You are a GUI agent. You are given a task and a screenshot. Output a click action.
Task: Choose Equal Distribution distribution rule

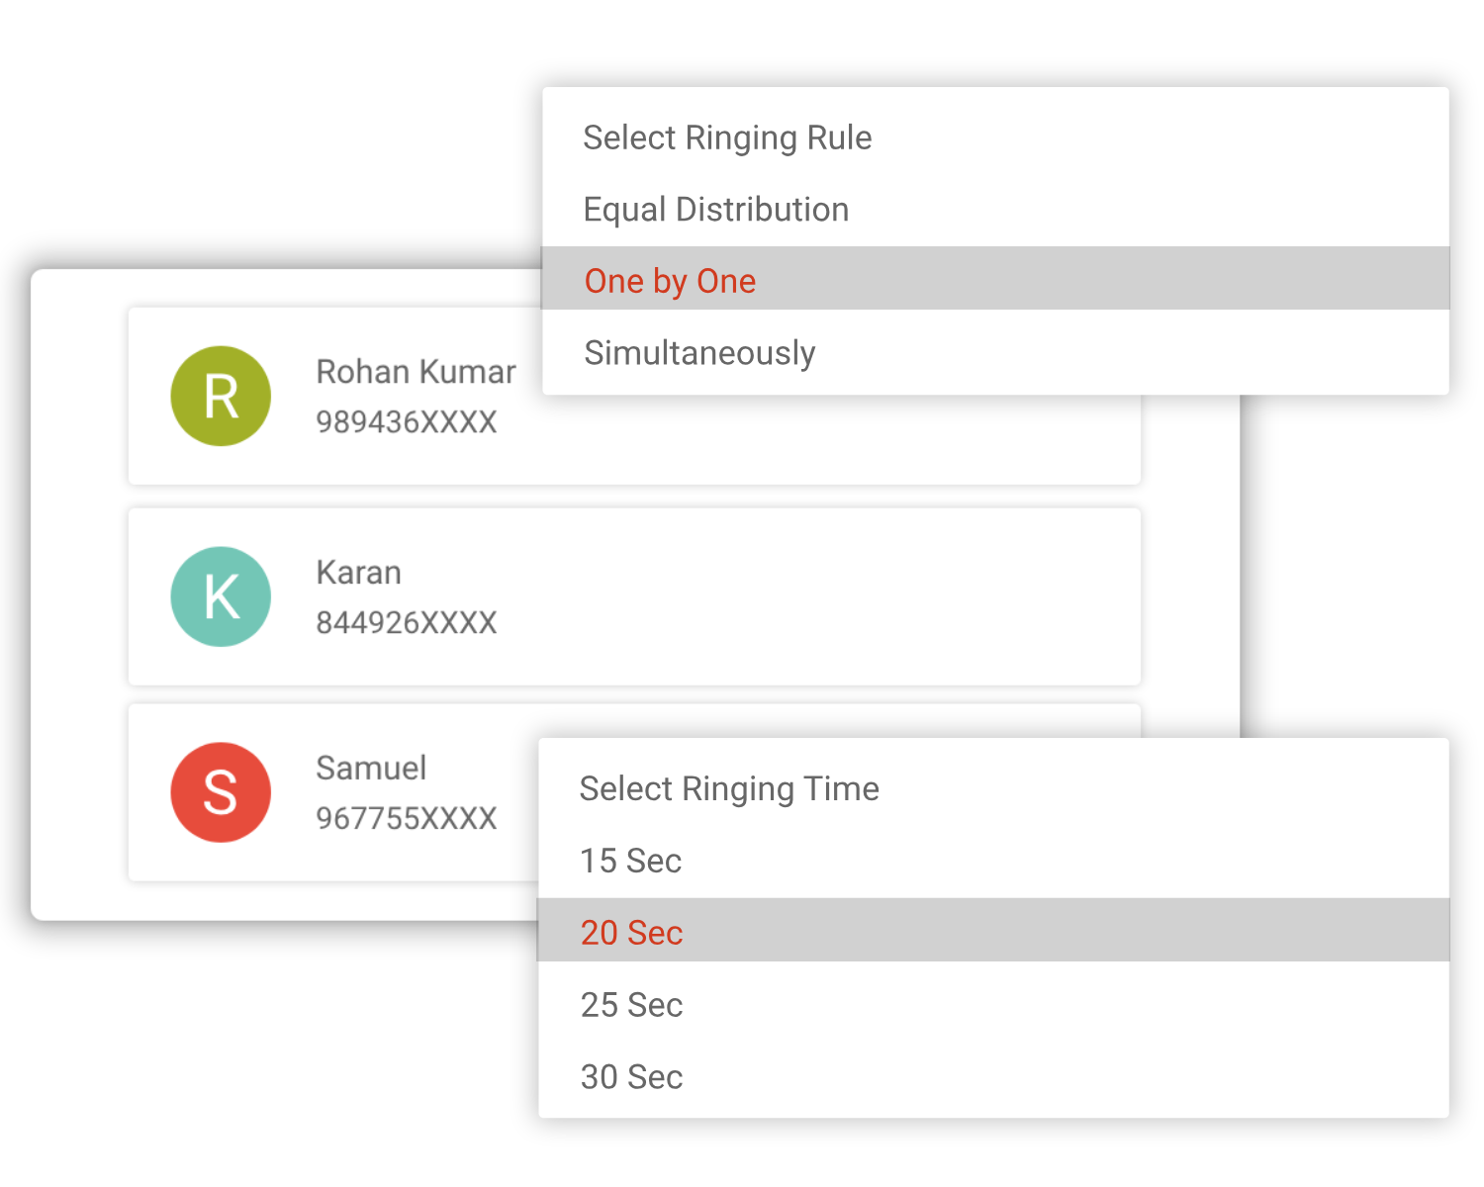click(x=715, y=209)
